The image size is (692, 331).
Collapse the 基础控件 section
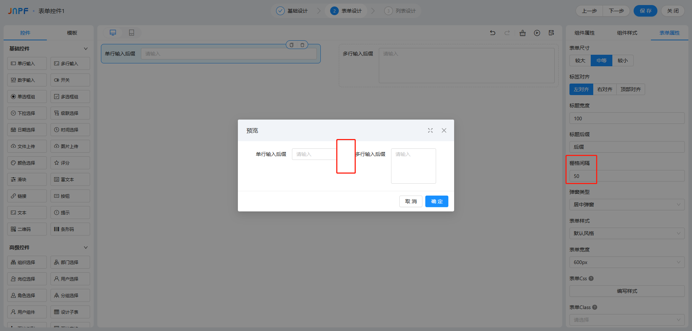[x=86, y=49]
